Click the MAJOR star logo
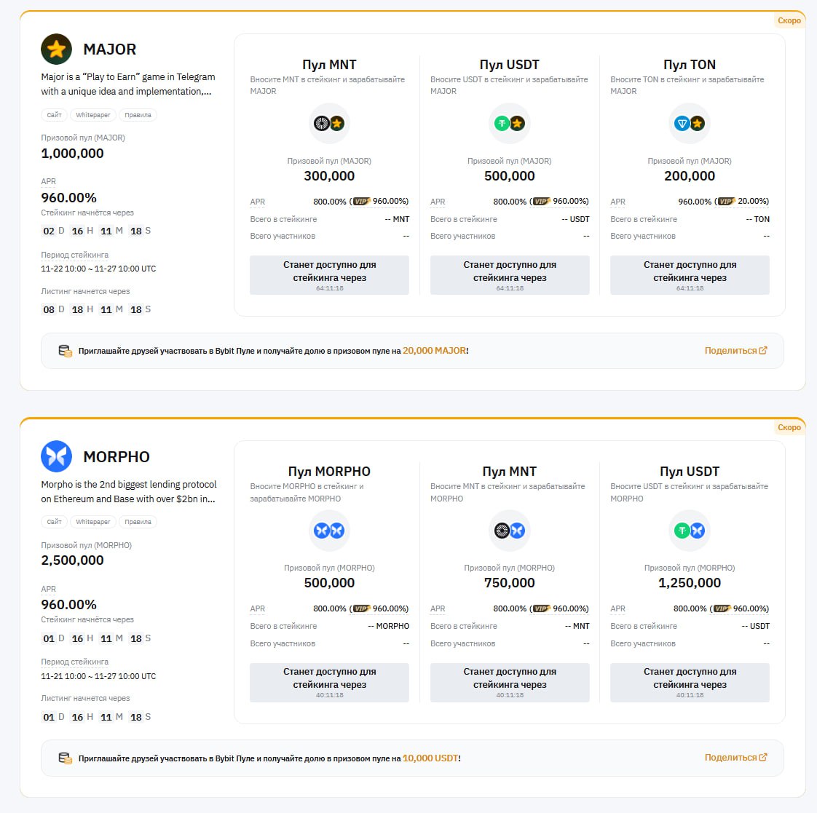The image size is (817, 813). tap(56, 49)
